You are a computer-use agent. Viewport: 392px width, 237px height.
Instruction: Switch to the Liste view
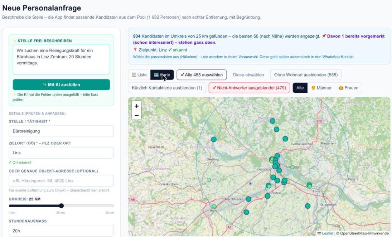pos(139,75)
